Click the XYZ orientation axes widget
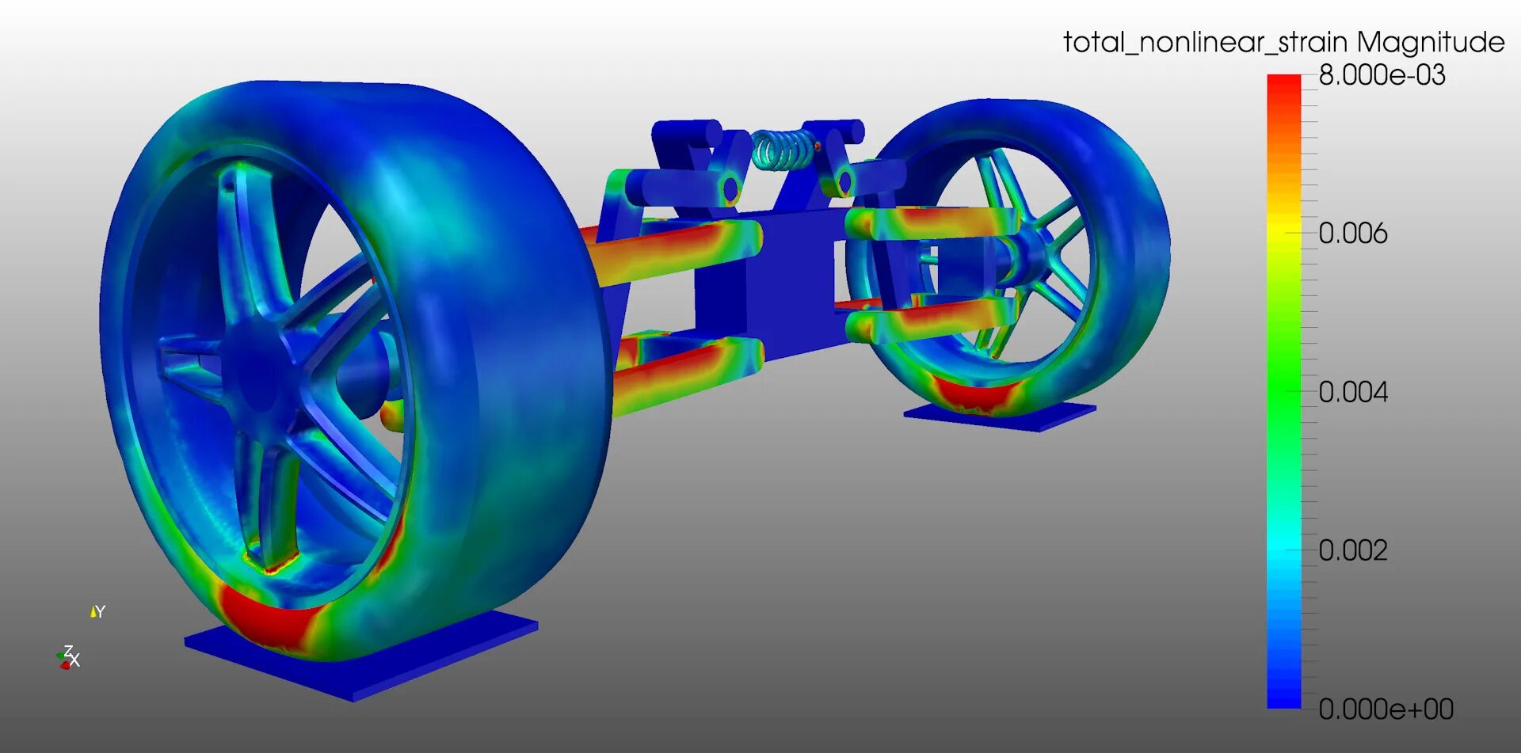 [x=79, y=637]
